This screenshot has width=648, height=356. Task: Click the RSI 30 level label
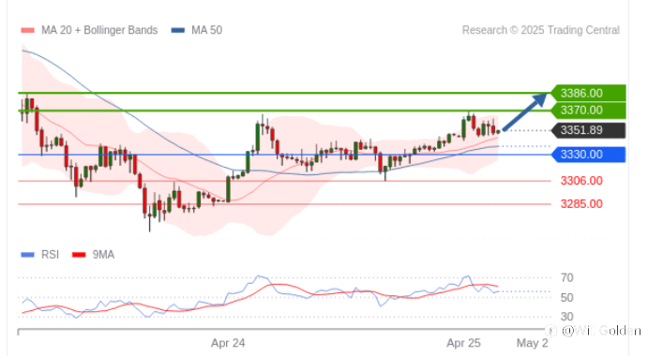point(567,317)
